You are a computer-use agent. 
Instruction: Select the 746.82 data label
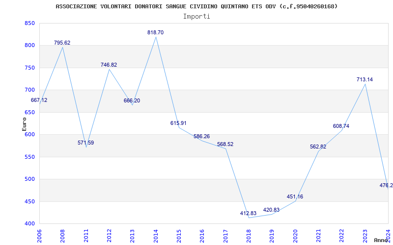109,65
